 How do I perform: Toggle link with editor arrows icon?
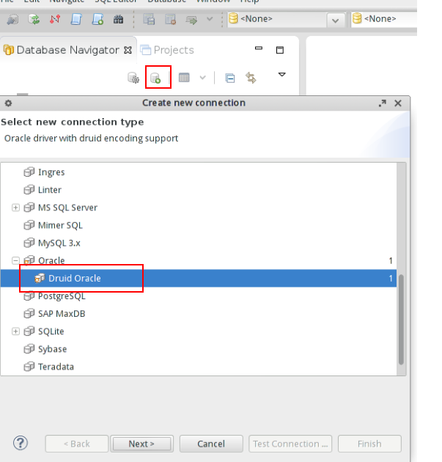(251, 78)
